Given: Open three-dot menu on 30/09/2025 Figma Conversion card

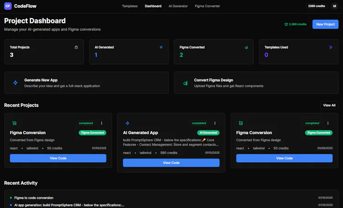Looking at the screenshot, I should pos(328,123).
